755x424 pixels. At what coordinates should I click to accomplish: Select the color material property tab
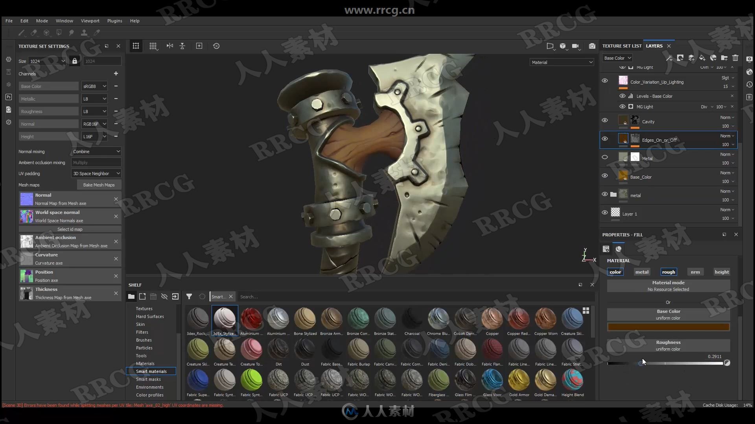(x=615, y=271)
